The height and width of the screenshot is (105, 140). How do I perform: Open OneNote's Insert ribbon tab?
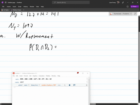[x=14, y=7]
